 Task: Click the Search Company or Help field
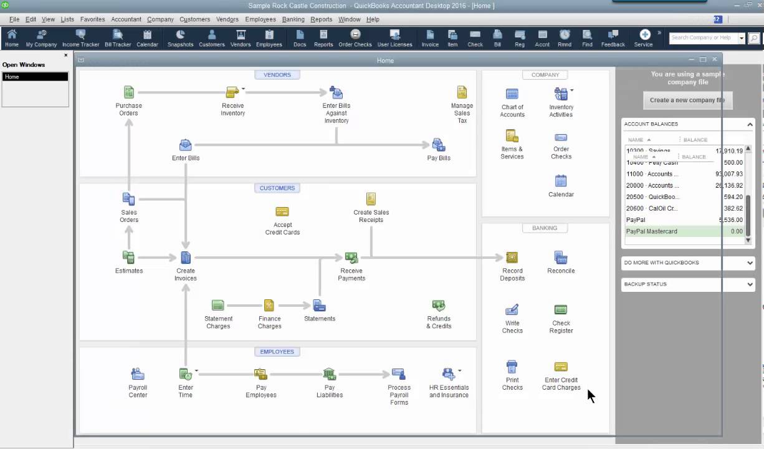click(x=704, y=38)
